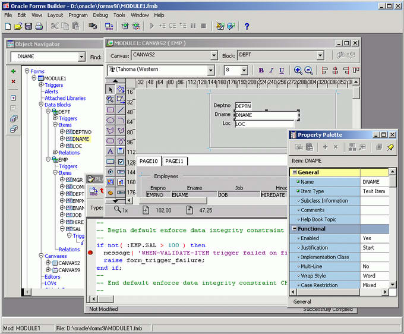Click the Print icon in main toolbar
The image size is (404, 334).
pos(39,26)
